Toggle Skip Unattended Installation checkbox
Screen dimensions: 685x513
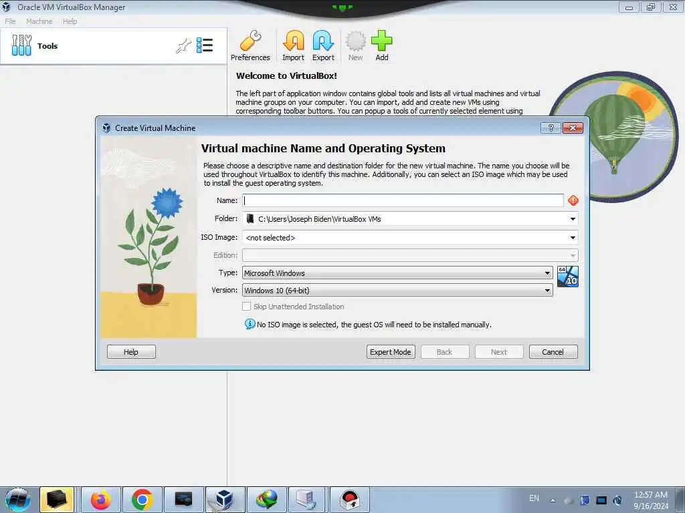tap(247, 307)
